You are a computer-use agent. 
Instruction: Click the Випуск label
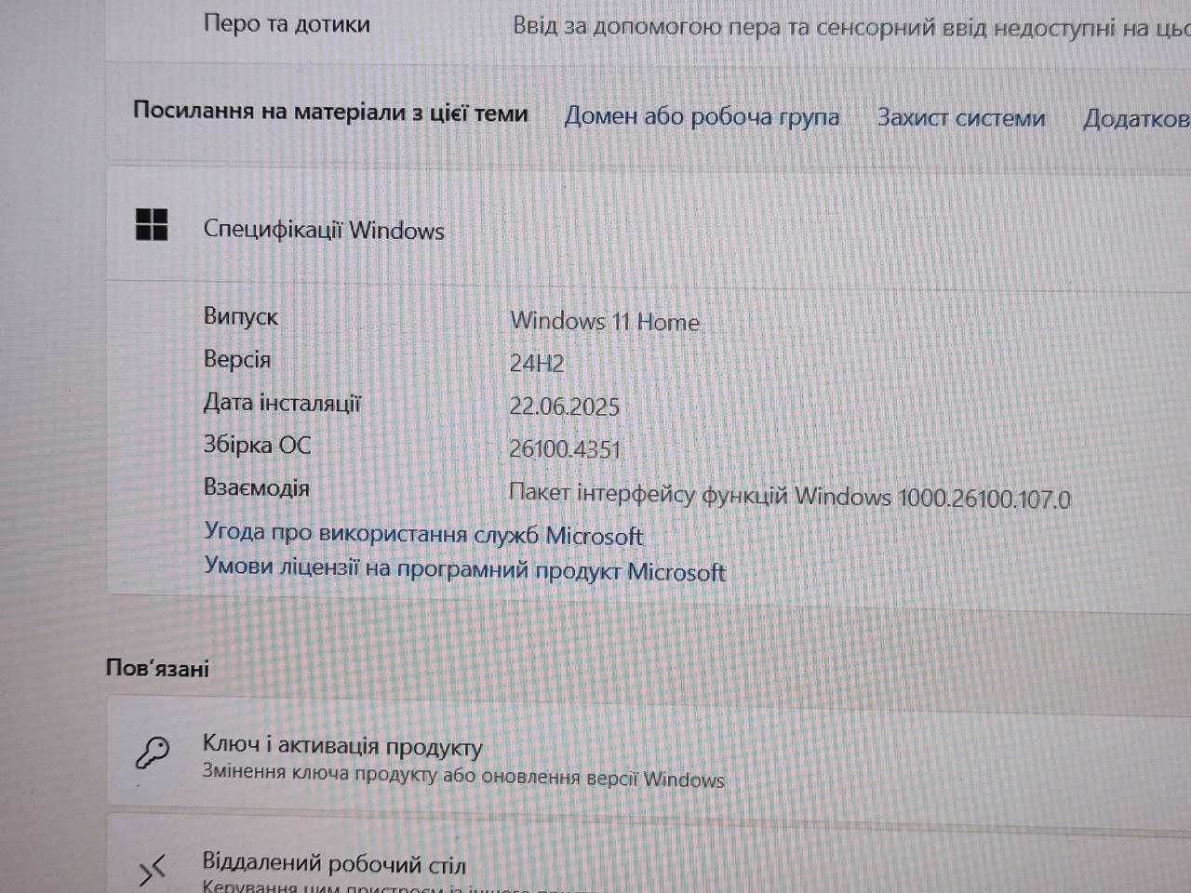[241, 316]
